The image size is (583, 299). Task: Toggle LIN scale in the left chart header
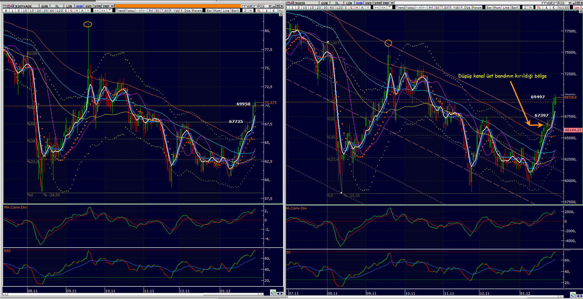[69, 6]
